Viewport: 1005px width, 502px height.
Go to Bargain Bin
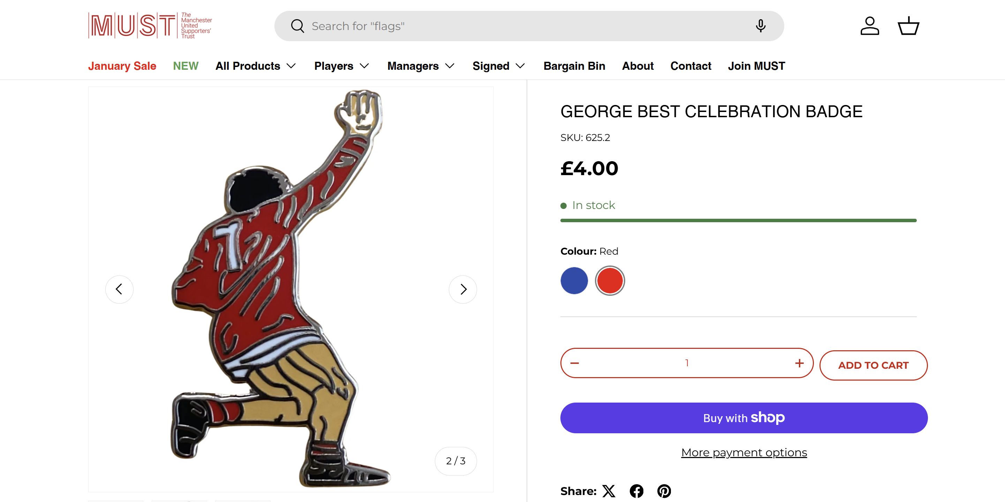click(x=574, y=66)
